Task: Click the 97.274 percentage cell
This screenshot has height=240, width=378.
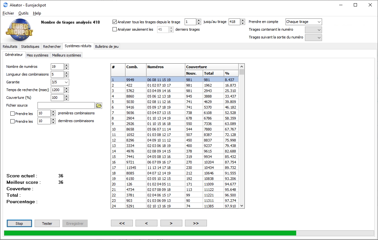Action: tap(231, 201)
